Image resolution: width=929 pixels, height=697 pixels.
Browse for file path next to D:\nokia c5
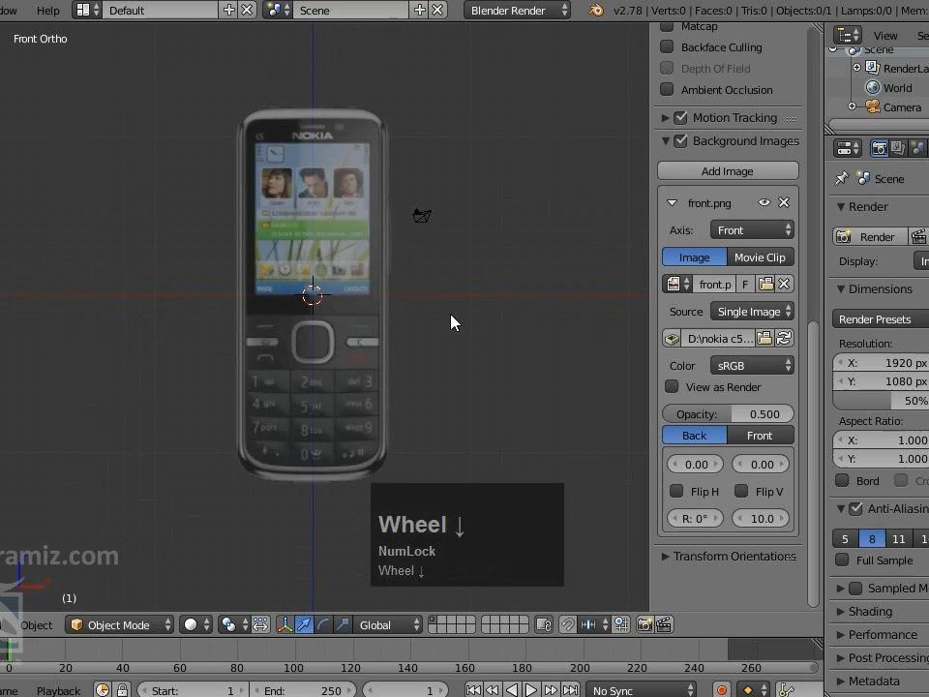(x=764, y=339)
